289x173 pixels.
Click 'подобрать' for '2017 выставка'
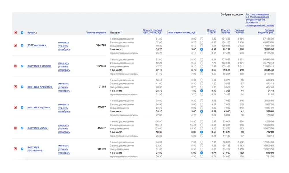click(64, 50)
